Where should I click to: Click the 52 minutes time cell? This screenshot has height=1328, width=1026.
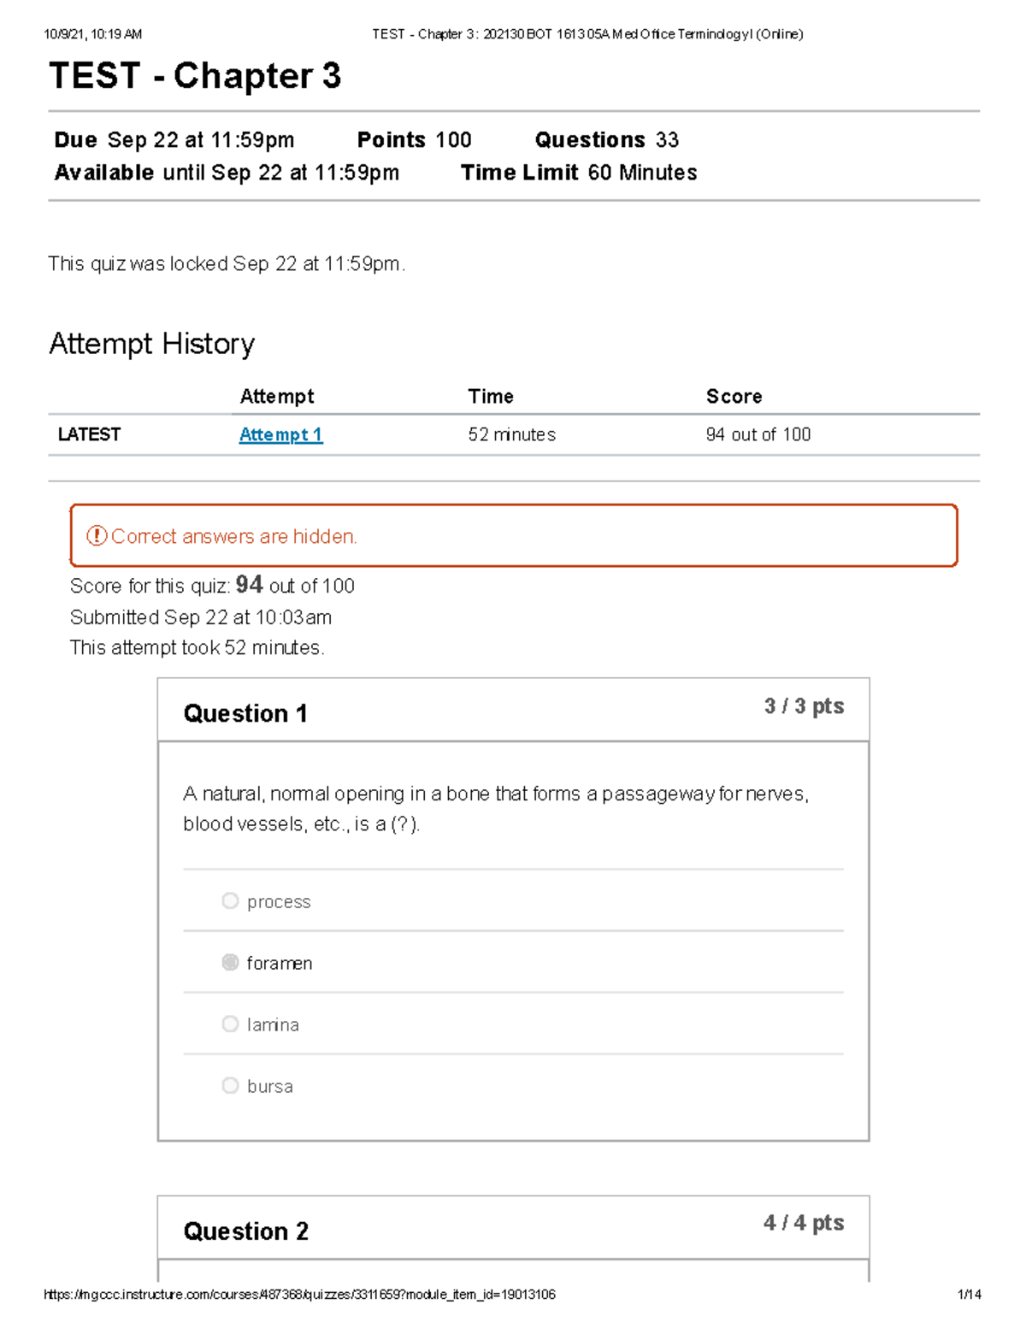coord(511,434)
